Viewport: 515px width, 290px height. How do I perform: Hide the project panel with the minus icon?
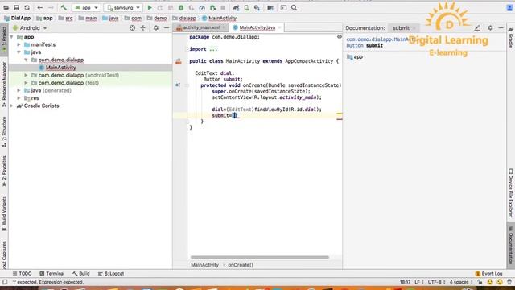click(x=167, y=28)
